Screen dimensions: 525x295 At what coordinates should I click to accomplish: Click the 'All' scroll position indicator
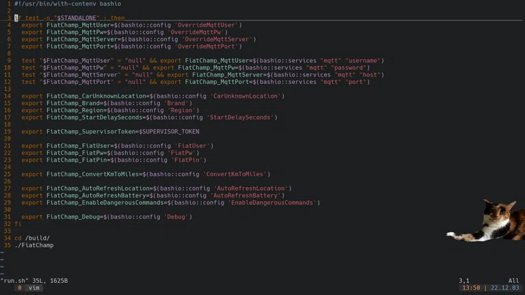click(513, 281)
